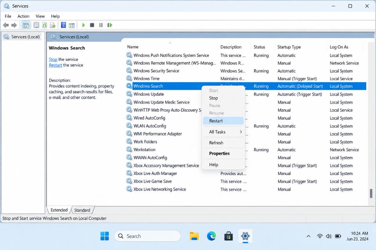The height and width of the screenshot is (250, 376).
Task: Click the gear icon of Windows Time
Action: click(129, 78)
